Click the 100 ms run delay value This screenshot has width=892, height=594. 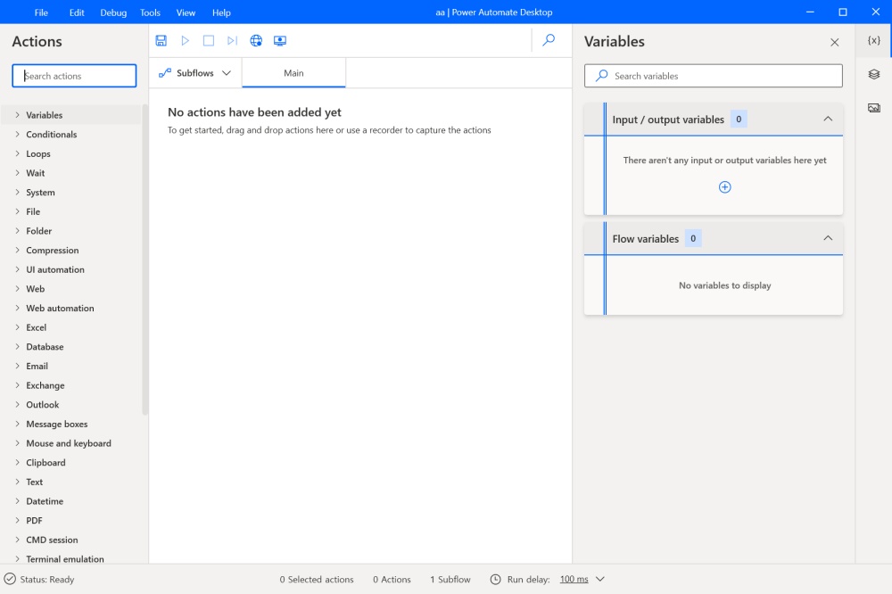[x=574, y=579]
